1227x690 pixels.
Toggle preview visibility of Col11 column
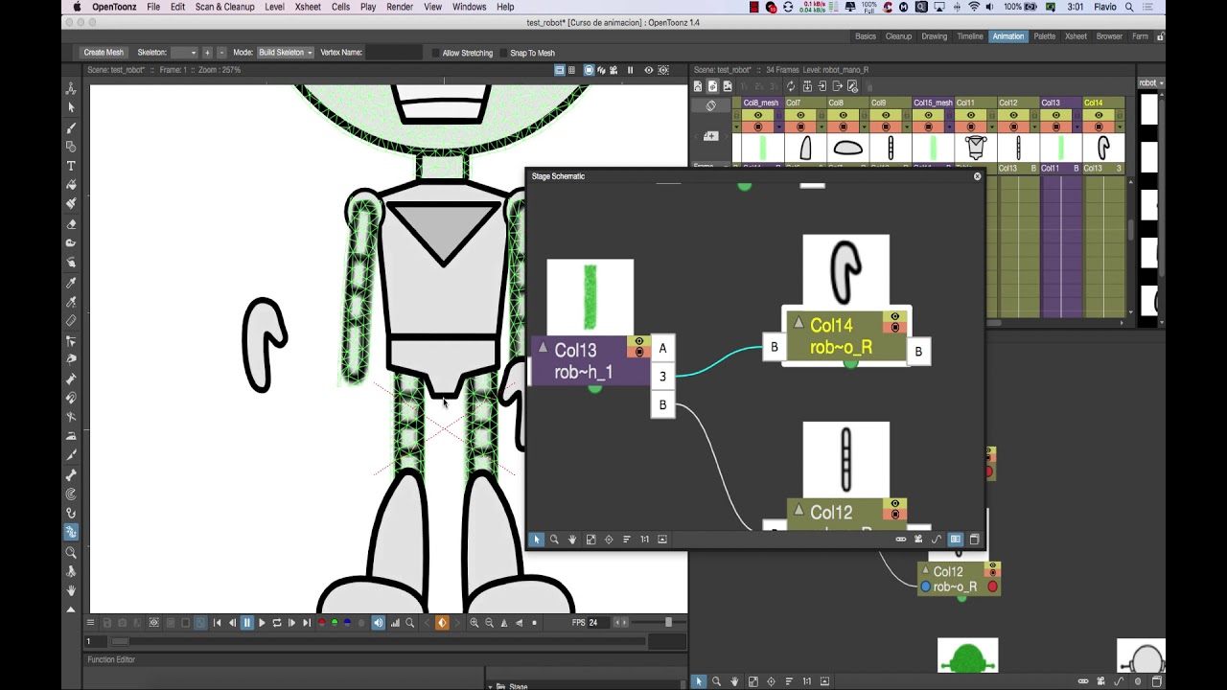pos(971,115)
